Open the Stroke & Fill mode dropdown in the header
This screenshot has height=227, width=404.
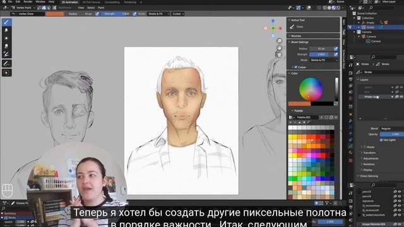[158, 14]
